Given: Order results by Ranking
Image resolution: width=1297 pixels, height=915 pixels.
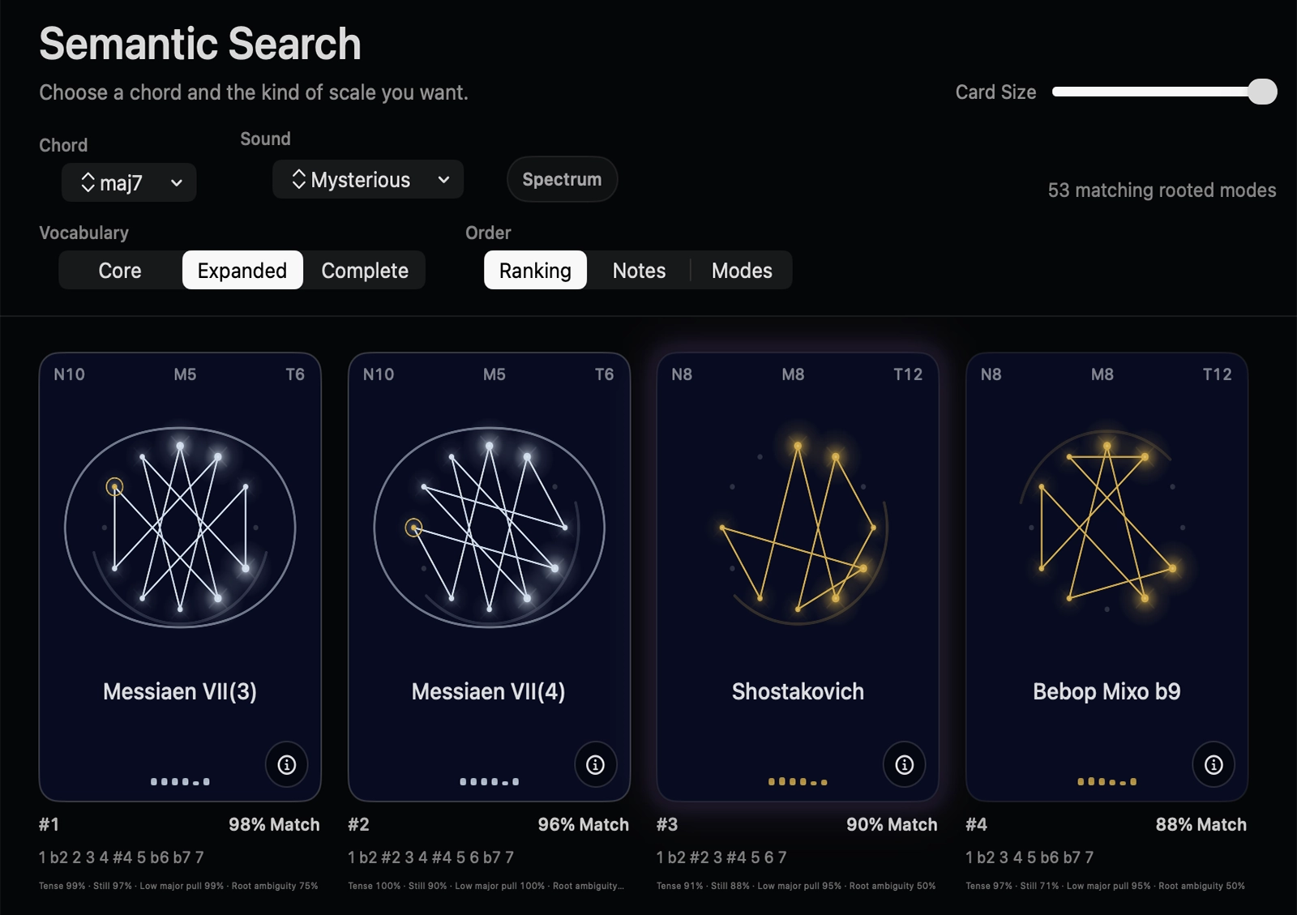Looking at the screenshot, I should pyautogui.click(x=535, y=270).
